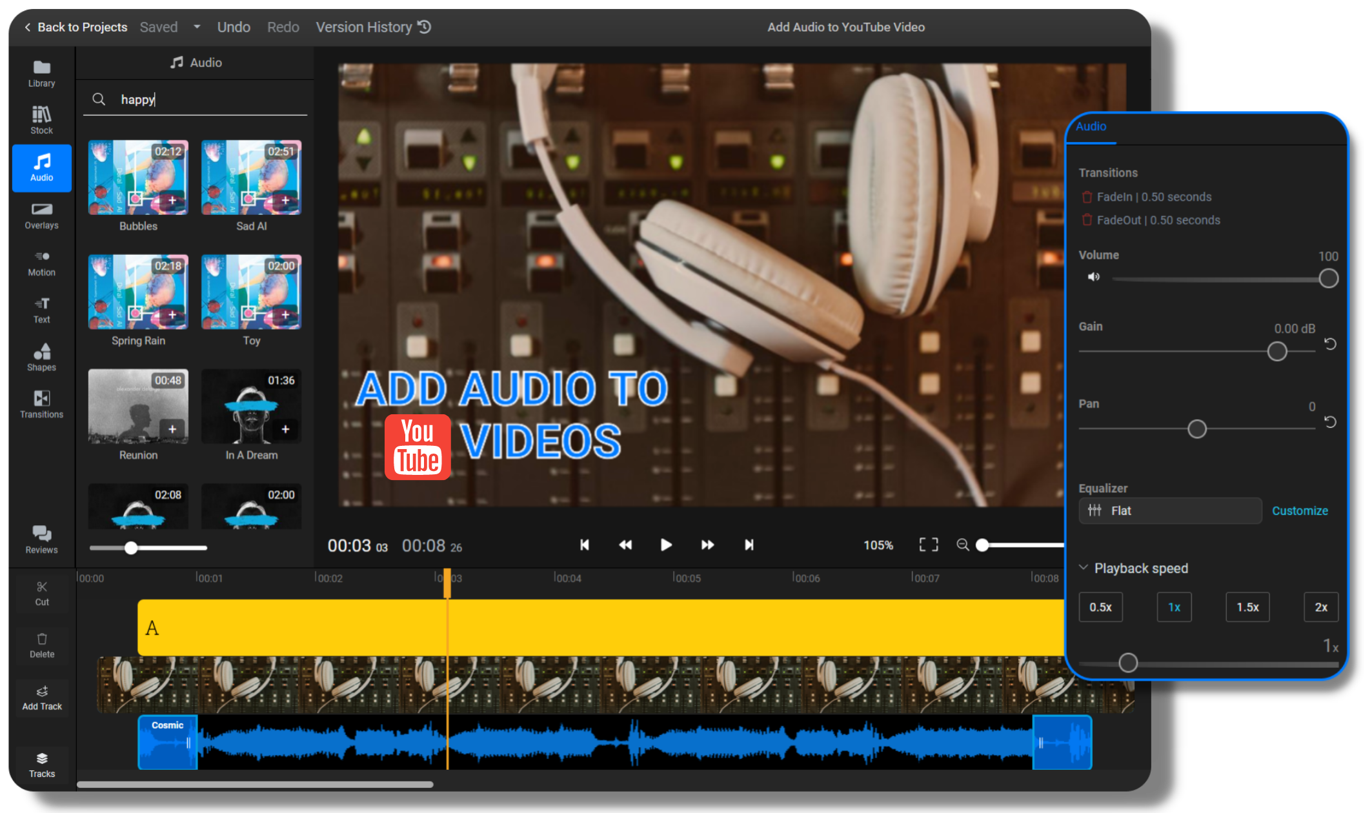Enable fullscreen preview mode
The height and width of the screenshot is (813, 1372).
928,545
